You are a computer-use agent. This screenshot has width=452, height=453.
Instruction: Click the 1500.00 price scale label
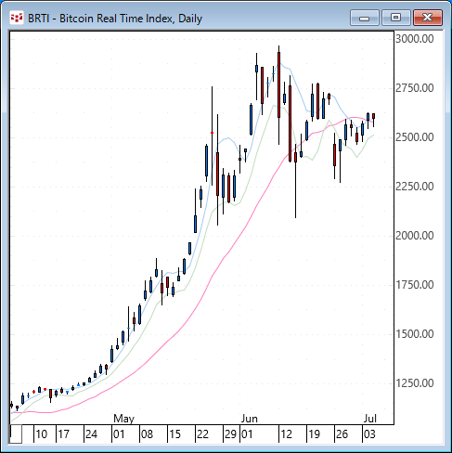pyautogui.click(x=415, y=334)
